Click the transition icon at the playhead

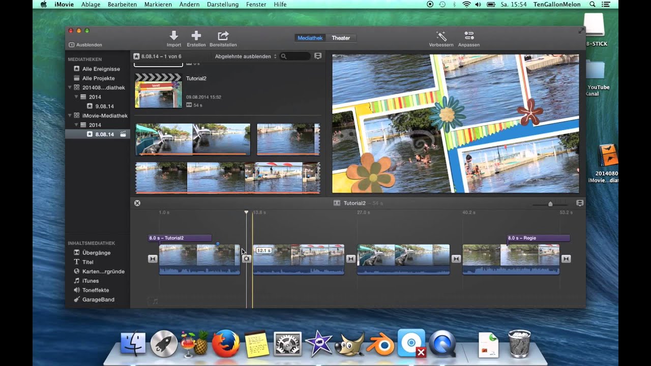point(247,259)
